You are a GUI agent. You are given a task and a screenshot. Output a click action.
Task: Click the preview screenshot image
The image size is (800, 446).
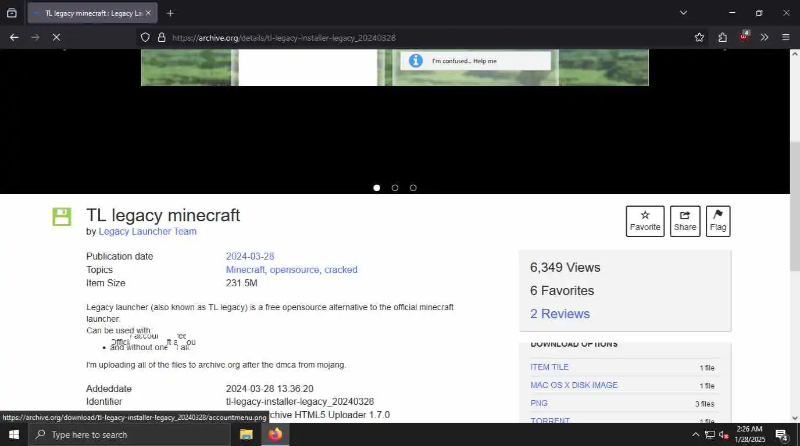[395, 67]
